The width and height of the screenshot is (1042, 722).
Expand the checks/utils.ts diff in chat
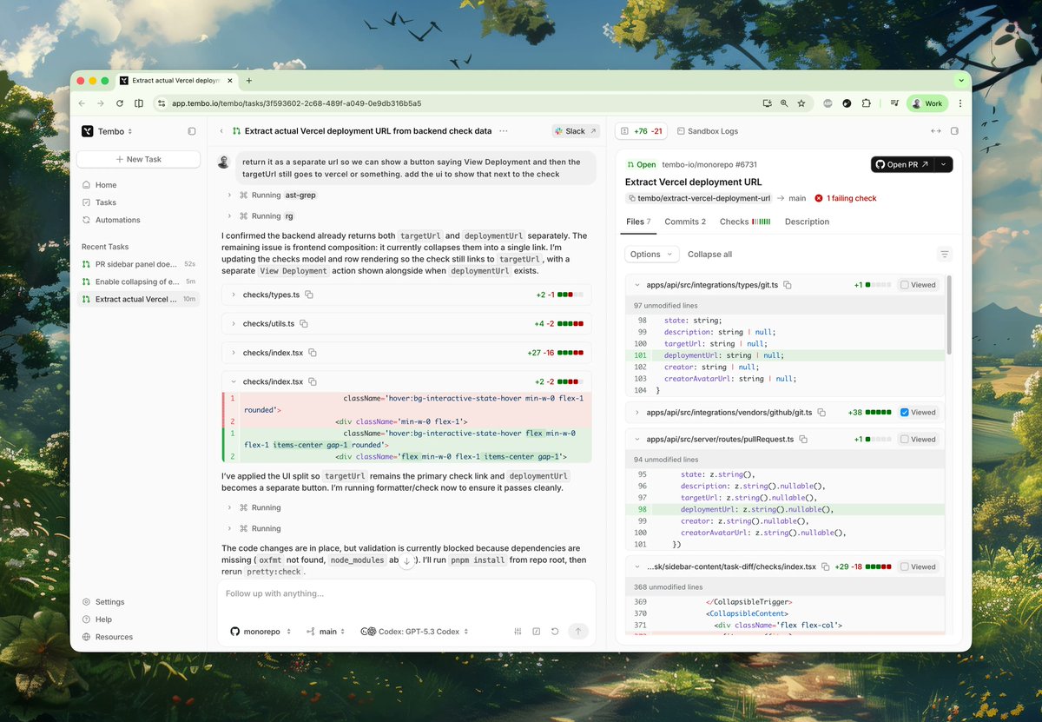pos(234,323)
